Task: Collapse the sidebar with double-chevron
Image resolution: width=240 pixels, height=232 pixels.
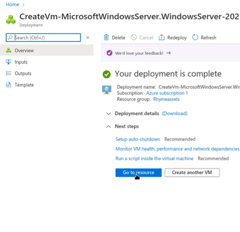Action: pos(88,38)
